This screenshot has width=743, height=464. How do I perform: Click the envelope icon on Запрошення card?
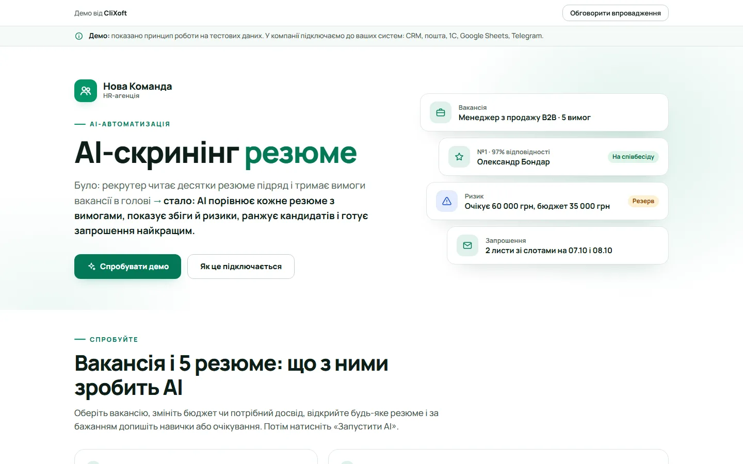467,245
